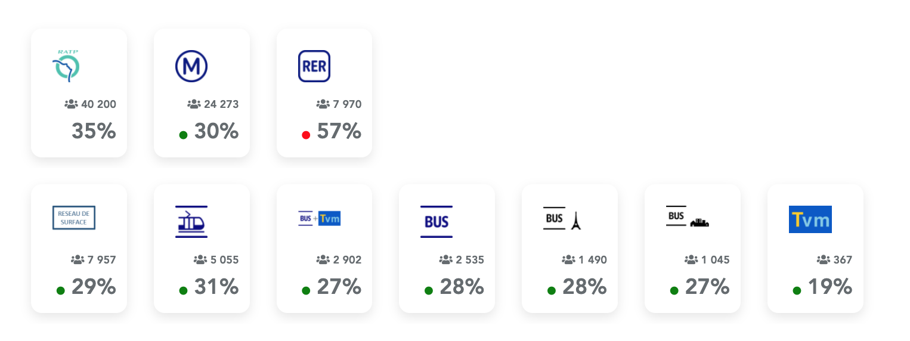Select the tramway icon
Screen dimensions: 910x341
(191, 222)
